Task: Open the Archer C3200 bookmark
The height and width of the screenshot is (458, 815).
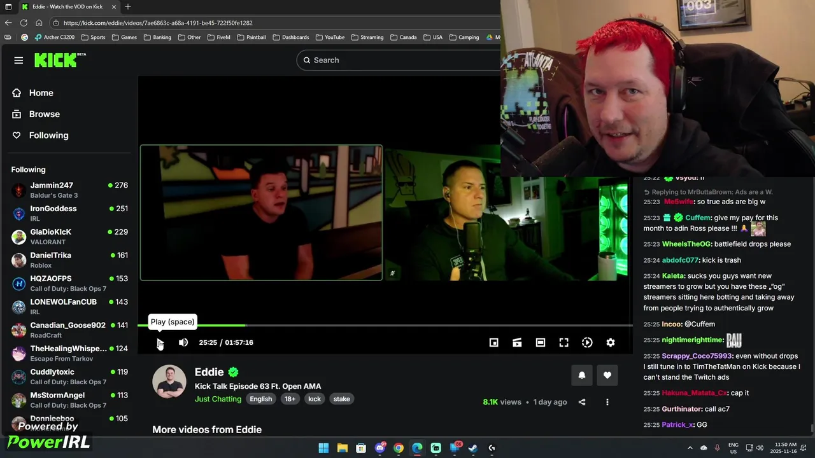Action: pos(55,38)
